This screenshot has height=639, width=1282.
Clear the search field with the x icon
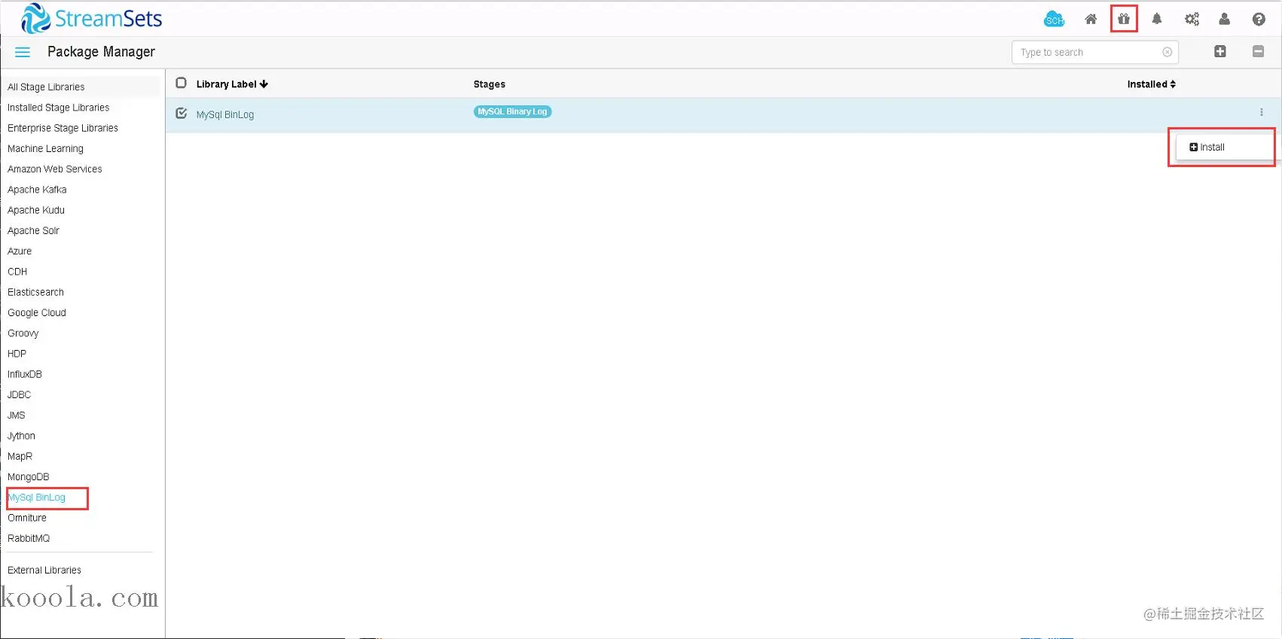[1167, 52]
